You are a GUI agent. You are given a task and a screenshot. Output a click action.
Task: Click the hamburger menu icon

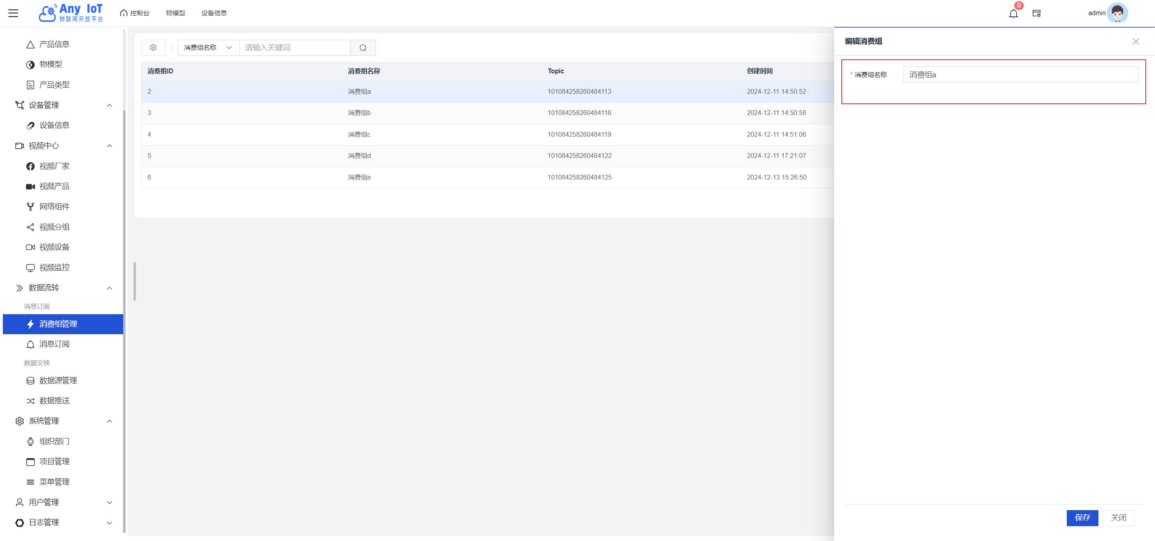14,13
